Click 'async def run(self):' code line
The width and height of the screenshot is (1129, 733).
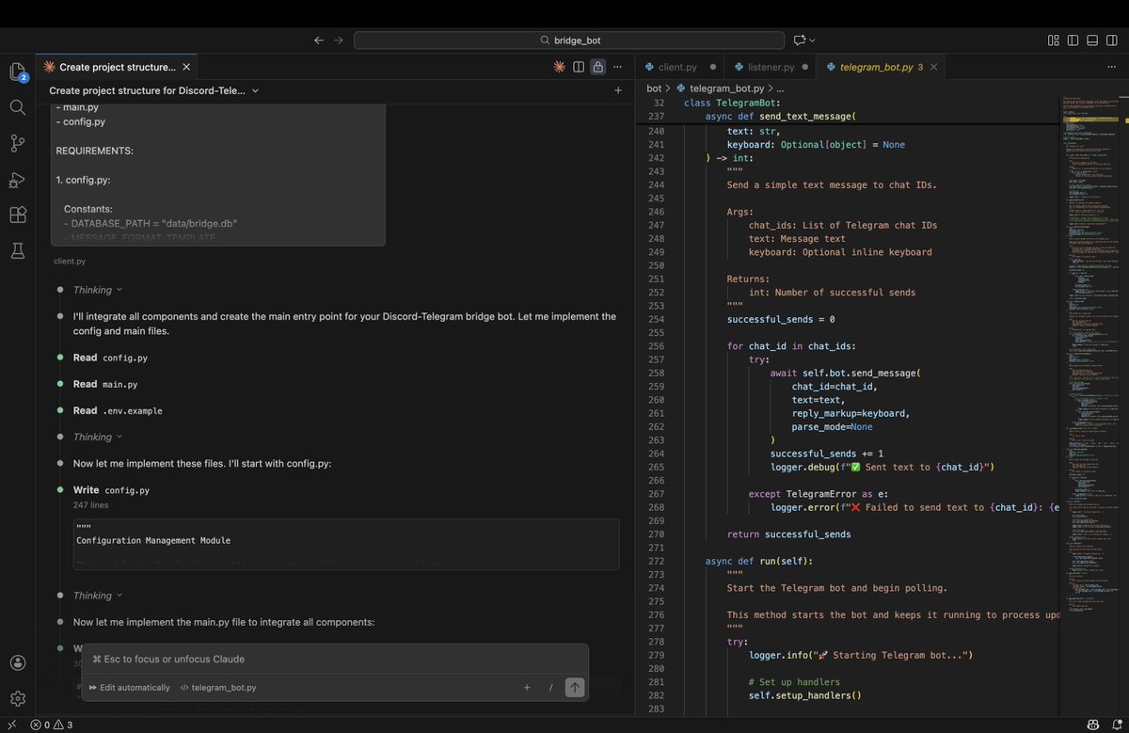[x=758, y=561]
